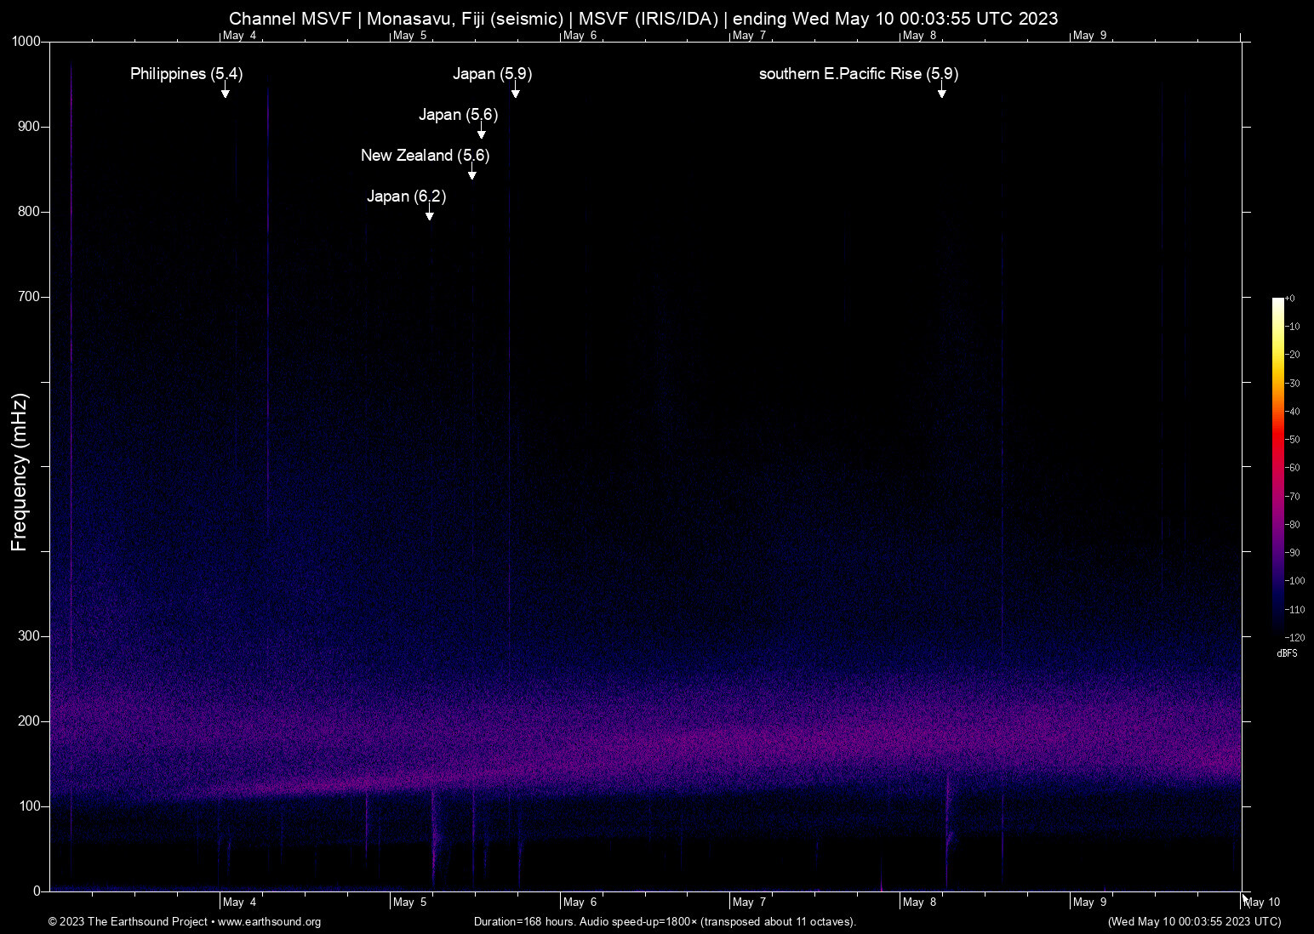Click the spectrogram title text at top
Screen dimensions: 1314x934
point(643,19)
